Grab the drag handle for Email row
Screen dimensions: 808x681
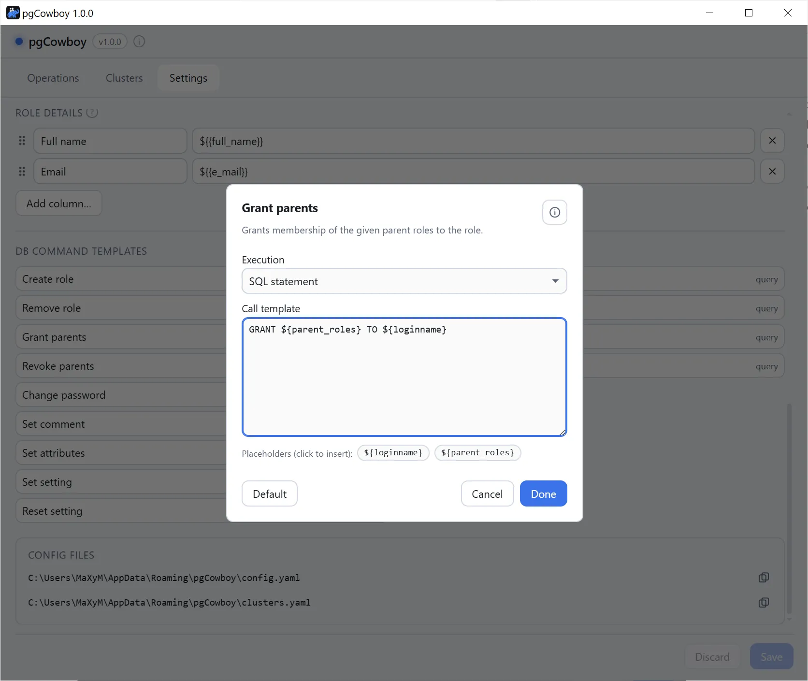click(22, 171)
